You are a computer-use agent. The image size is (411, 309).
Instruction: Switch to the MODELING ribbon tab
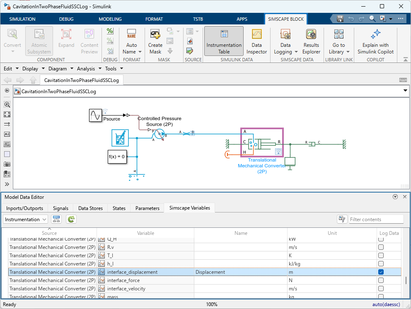pyautogui.click(x=110, y=19)
